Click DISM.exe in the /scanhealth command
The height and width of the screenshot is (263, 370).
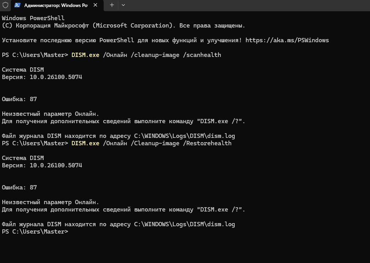85,55
